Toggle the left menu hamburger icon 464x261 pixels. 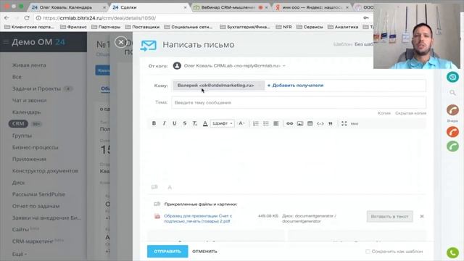6,42
